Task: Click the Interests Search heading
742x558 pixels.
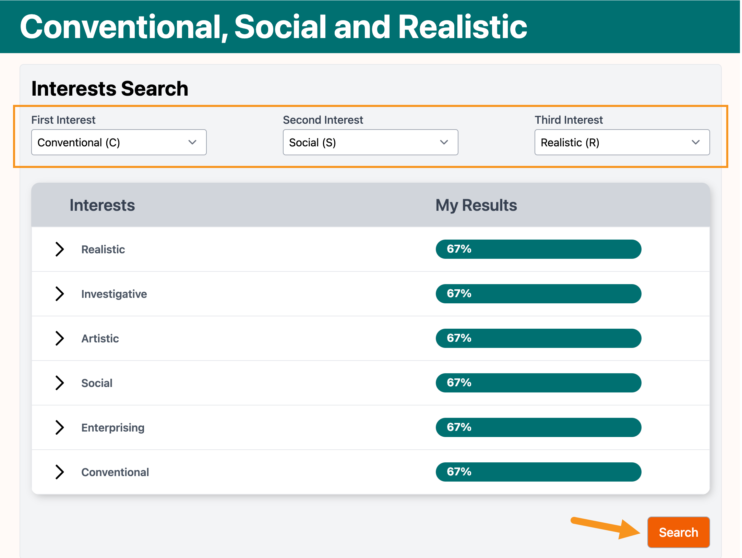Action: [x=110, y=88]
